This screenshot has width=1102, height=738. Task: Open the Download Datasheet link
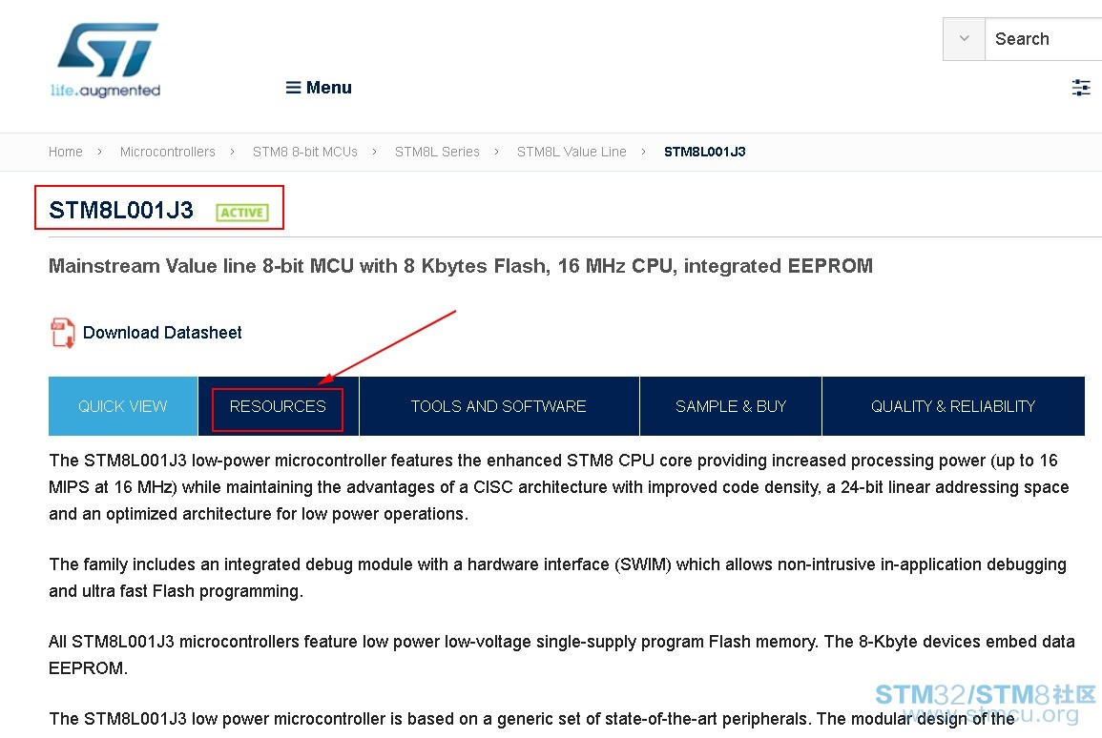(162, 332)
